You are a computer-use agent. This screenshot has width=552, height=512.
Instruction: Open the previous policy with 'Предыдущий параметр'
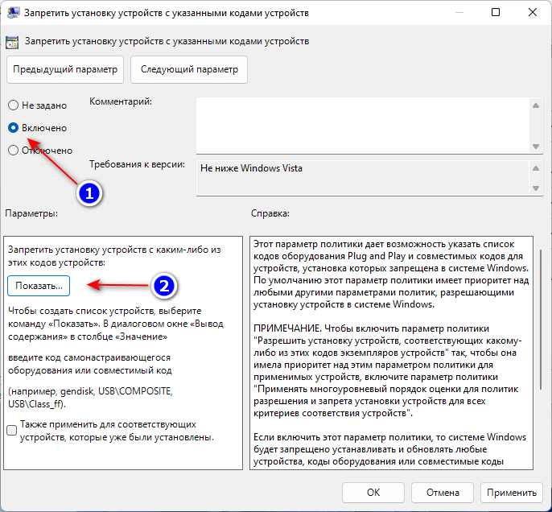click(65, 69)
